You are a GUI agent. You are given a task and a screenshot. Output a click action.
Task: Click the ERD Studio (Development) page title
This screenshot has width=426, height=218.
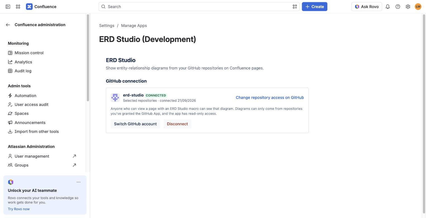(x=147, y=39)
